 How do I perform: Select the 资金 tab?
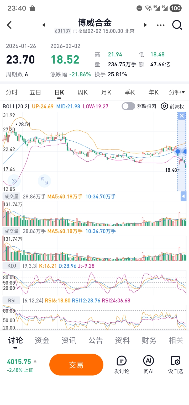pos(42,340)
